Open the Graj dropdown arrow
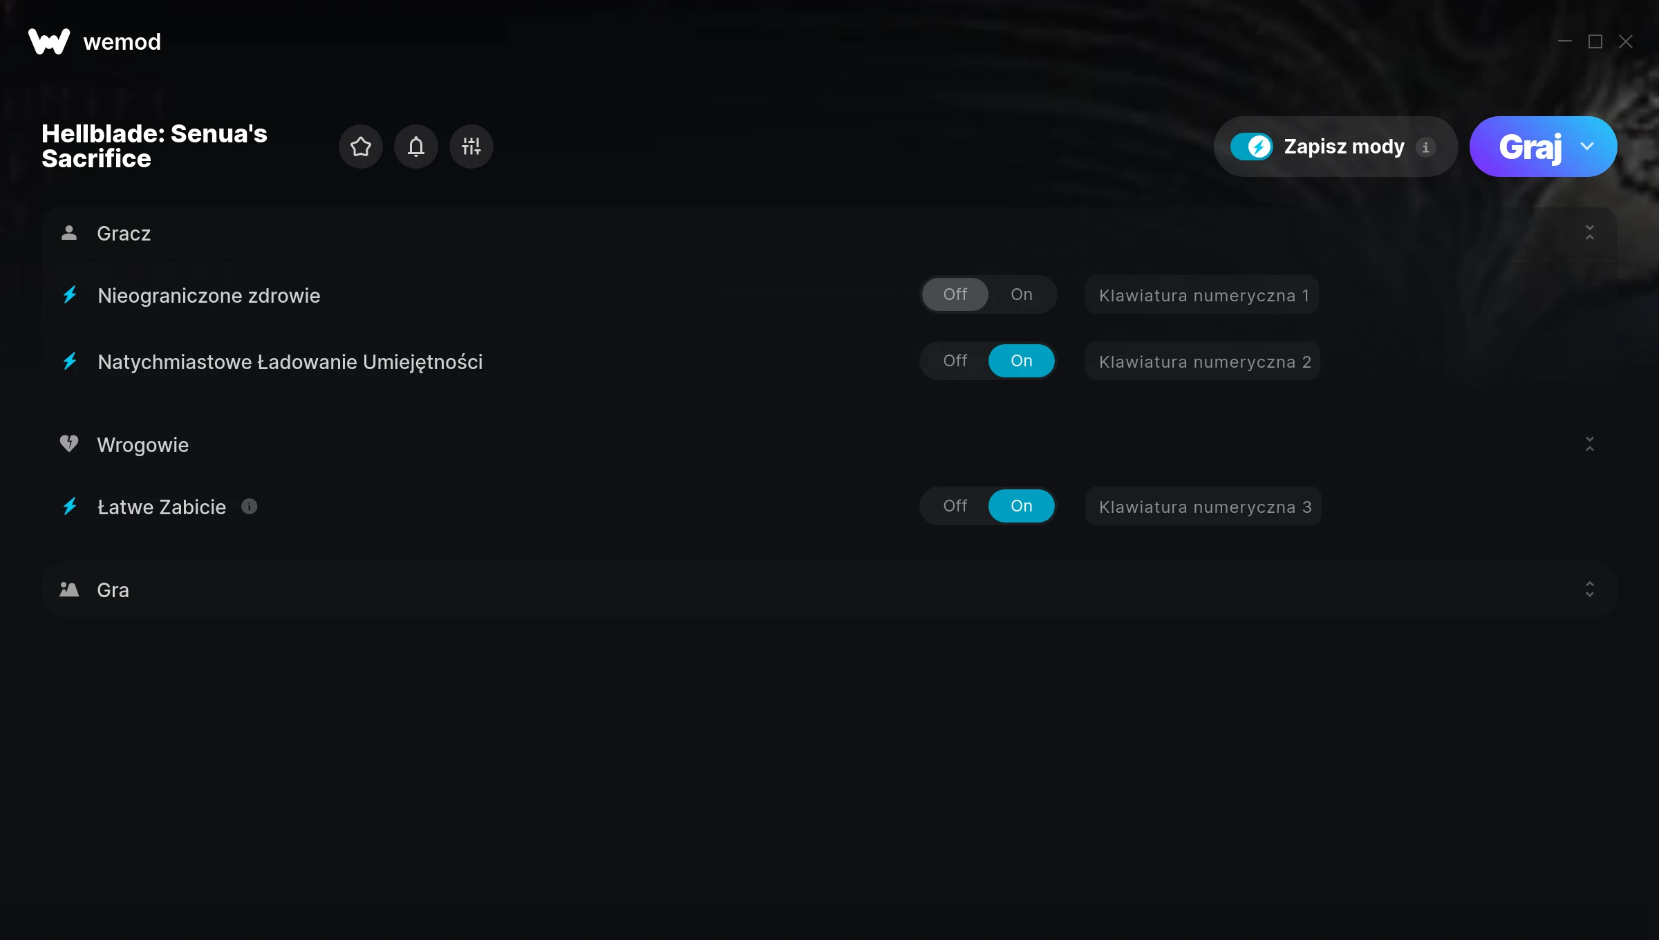This screenshot has height=940, width=1659. (x=1587, y=147)
